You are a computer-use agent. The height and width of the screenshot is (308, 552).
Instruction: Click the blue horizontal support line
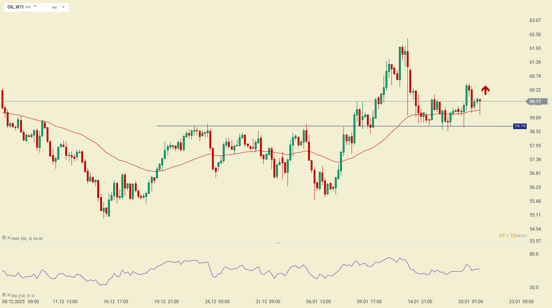(261, 126)
